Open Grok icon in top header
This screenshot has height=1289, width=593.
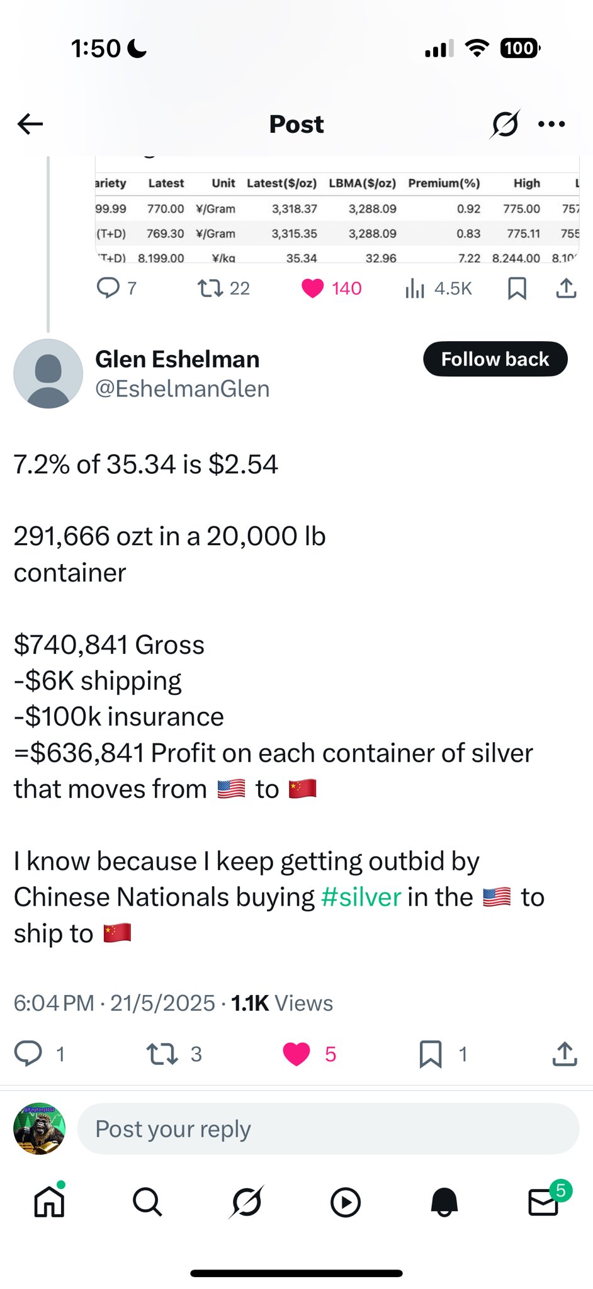point(505,124)
